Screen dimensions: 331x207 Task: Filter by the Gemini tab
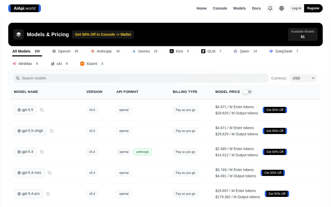pos(145,51)
